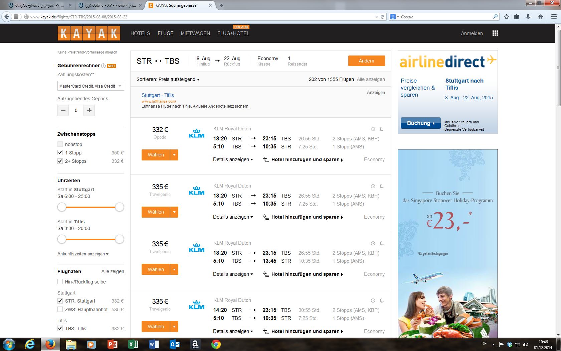This screenshot has width=561, height=351.
Task: Check ZWS: Hauptbahnhof airport
Action: pyautogui.click(x=60, y=309)
